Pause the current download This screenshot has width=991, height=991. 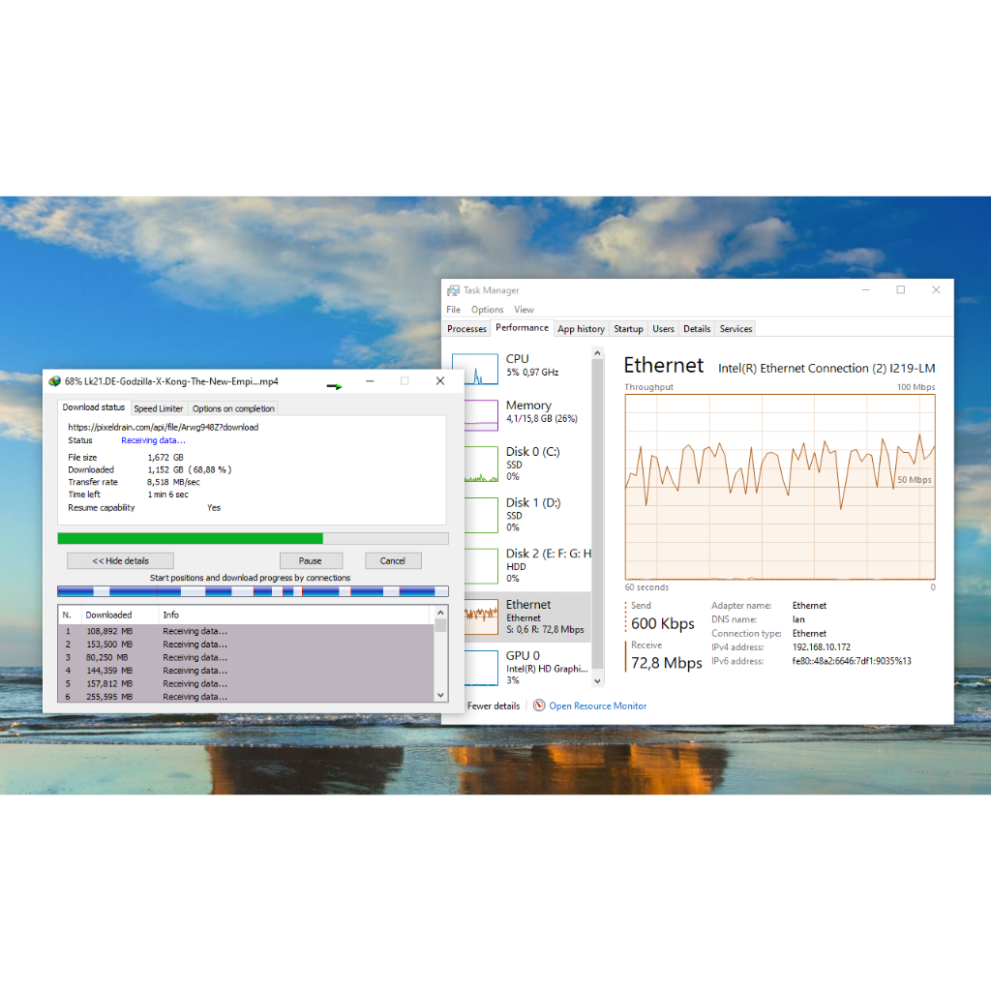(311, 560)
